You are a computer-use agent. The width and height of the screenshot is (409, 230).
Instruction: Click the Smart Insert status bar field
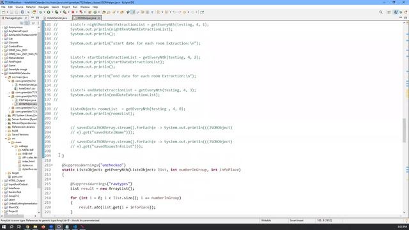297,220
